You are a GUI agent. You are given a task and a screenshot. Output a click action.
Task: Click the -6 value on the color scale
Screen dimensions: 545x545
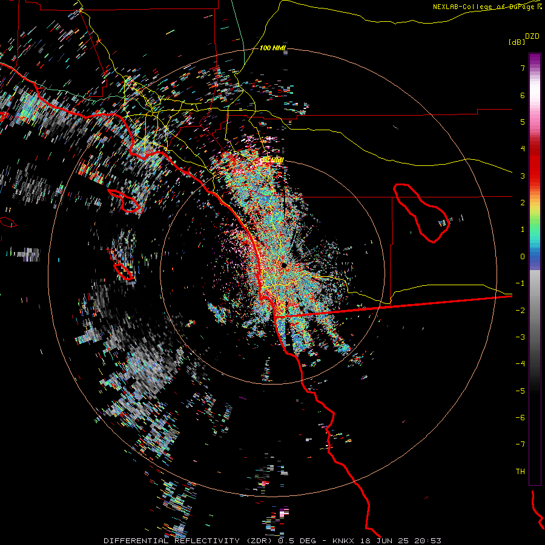coord(520,418)
